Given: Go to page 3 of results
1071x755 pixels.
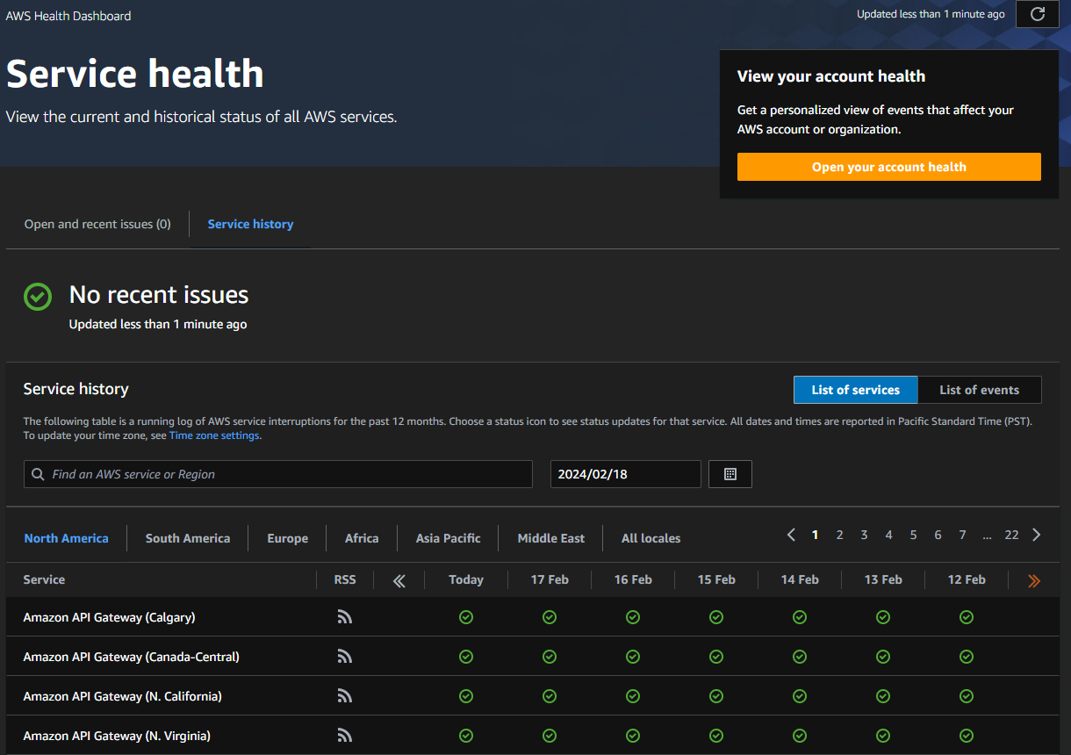Looking at the screenshot, I should tap(864, 535).
